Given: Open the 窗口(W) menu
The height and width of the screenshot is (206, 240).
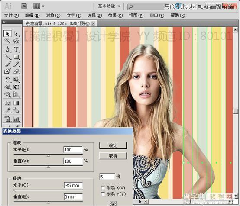Looking at the screenshot, I should click(157, 16).
